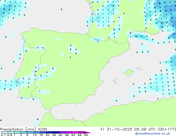
Task: Pick the 10–15 mm blue legend swatch
Action: (37, 132)
